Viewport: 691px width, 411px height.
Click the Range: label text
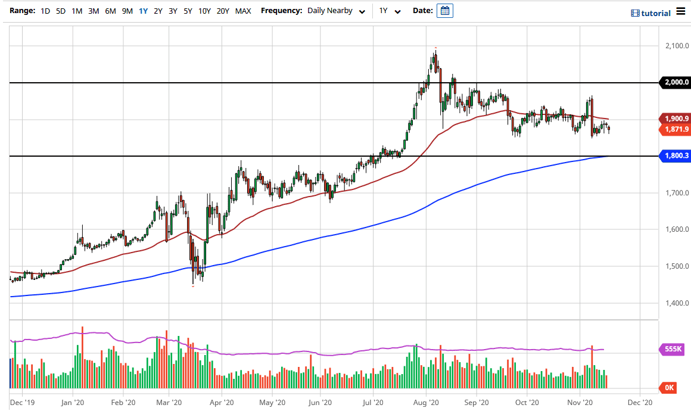click(22, 11)
